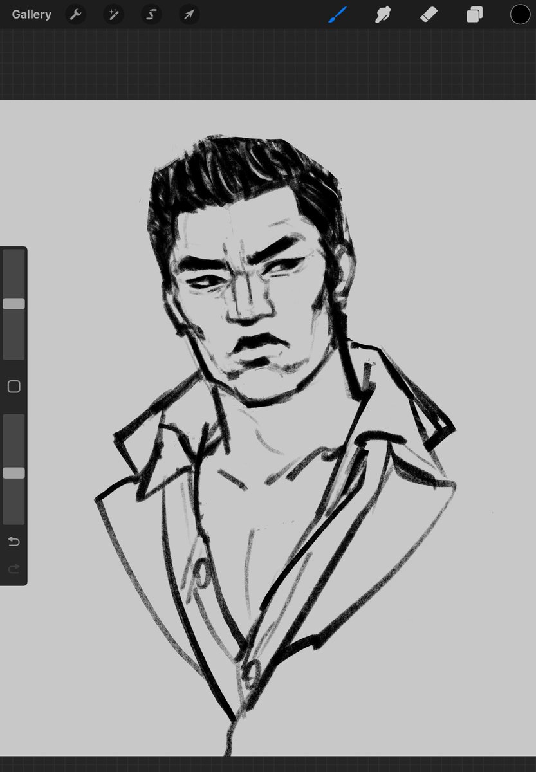Undo the last stroke
The height and width of the screenshot is (772, 536).
pos(14,541)
